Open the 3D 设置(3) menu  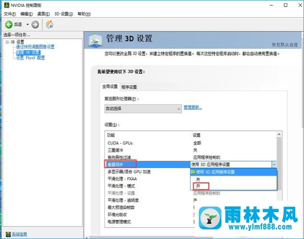(63, 14)
